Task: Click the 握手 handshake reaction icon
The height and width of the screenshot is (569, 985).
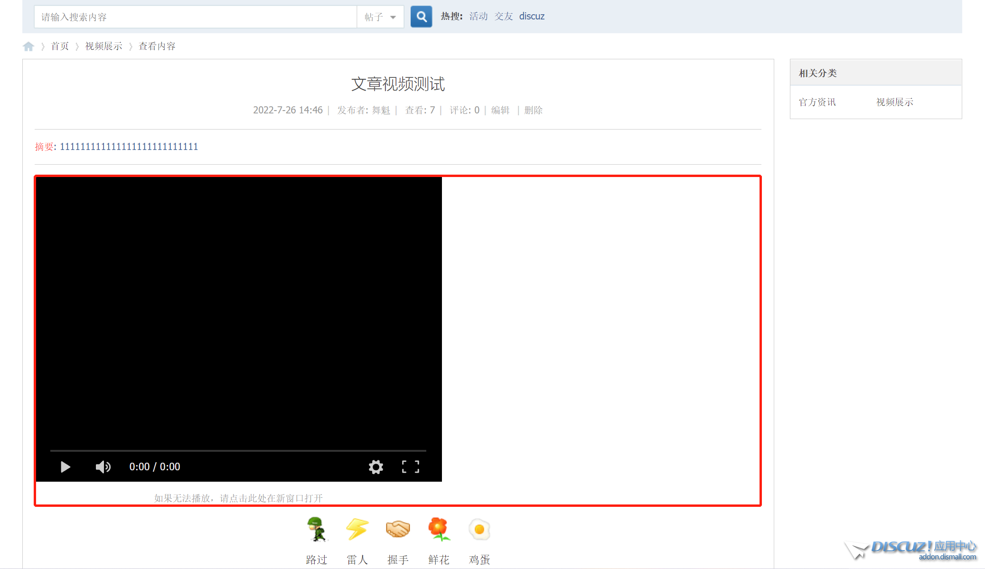Action: coord(398,529)
